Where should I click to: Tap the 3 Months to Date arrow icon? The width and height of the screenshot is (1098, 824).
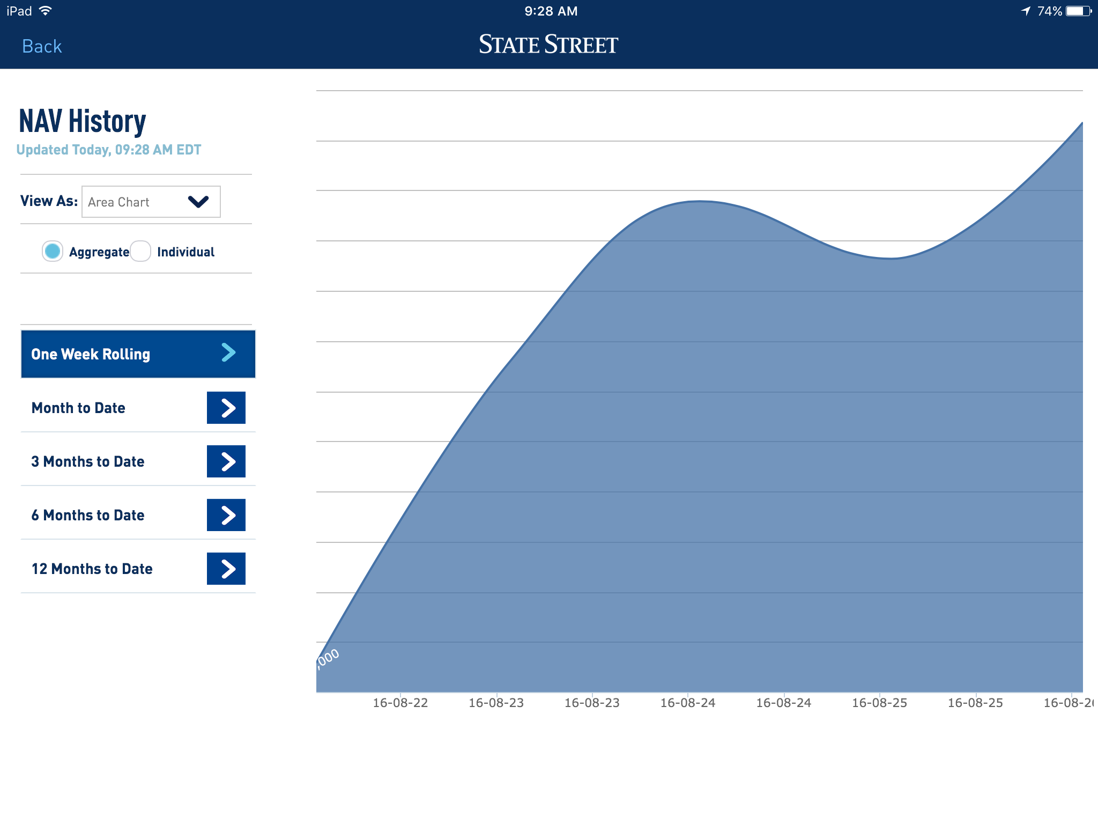[226, 461]
